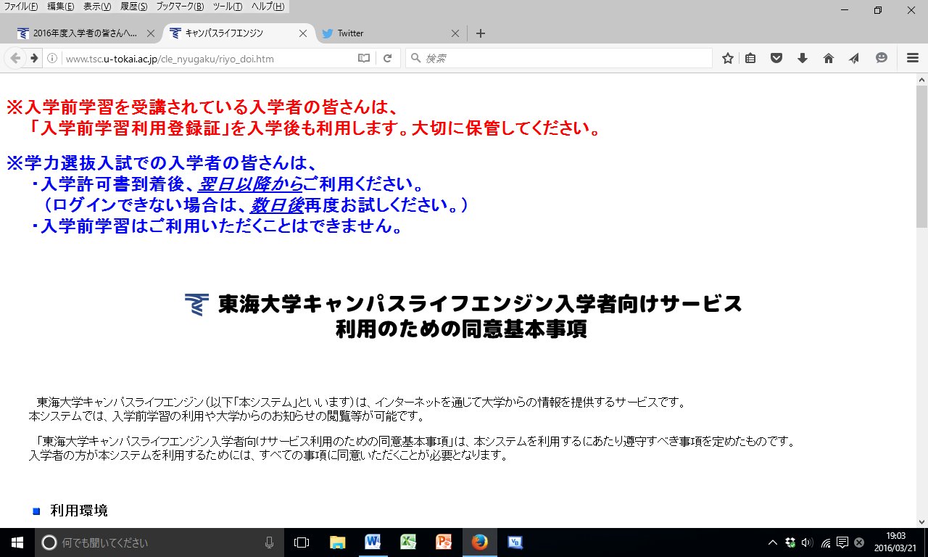
Task: Open the 編集(E) menu
Action: click(61, 7)
